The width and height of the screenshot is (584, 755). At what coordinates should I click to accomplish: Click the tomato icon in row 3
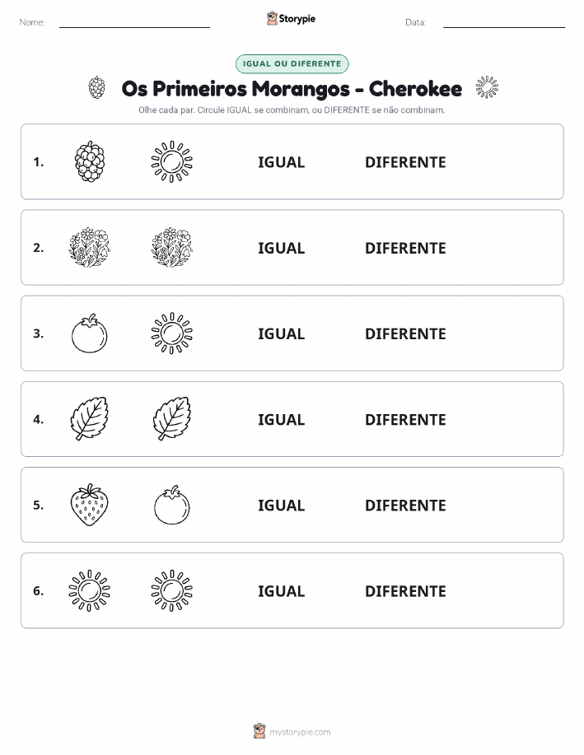pos(90,333)
